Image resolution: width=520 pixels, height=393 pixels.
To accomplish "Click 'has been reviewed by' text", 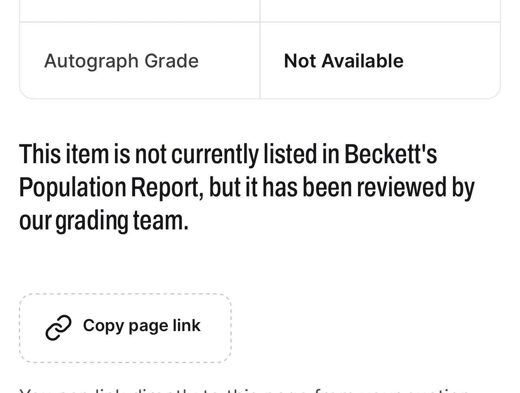I will [368, 187].
